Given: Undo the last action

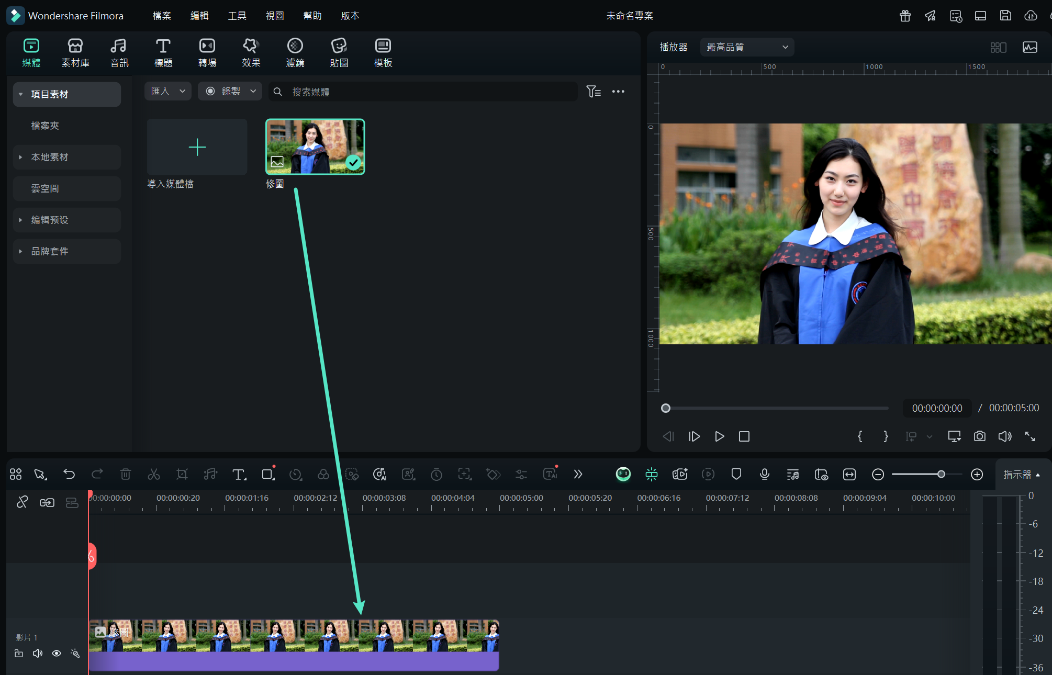Looking at the screenshot, I should pyautogui.click(x=69, y=474).
